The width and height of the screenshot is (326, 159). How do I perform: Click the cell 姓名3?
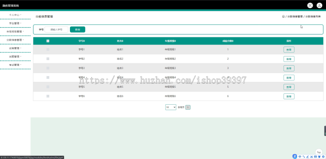point(120,68)
